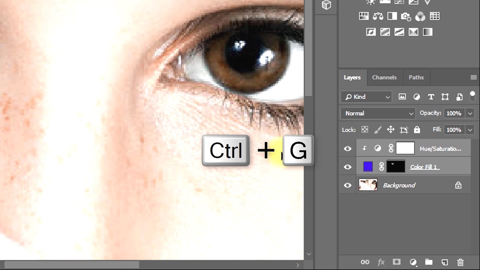Viewport: 480px width, 270px height.
Task: Create a Photo Filter adjustment layer
Action: coord(406,16)
